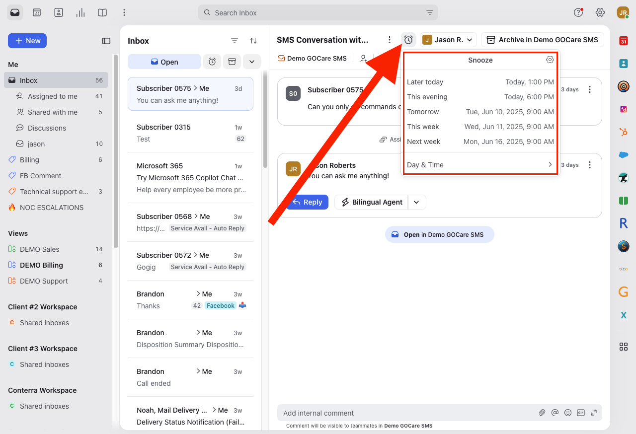636x434 pixels.
Task: Open the Calendar icon in top bar
Action: click(x=37, y=12)
